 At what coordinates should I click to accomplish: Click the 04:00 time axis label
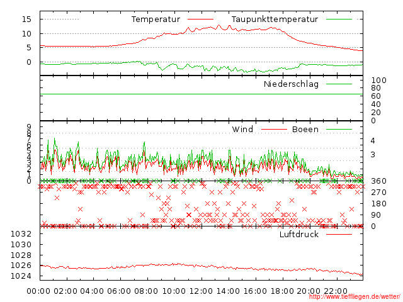tap(92, 291)
